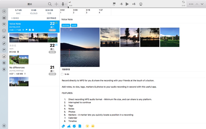The width and height of the screenshot is (206, 129).
Task: Click the 15:26 time badge
Action: point(52,30)
